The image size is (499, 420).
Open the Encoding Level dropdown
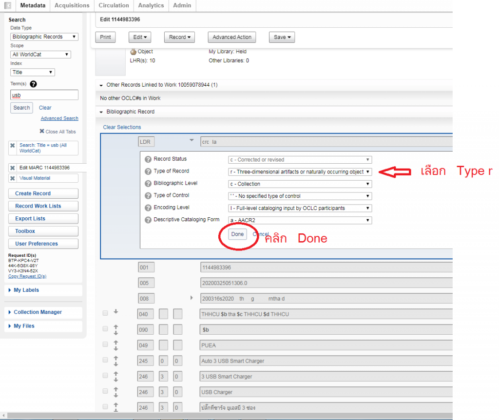pos(300,208)
